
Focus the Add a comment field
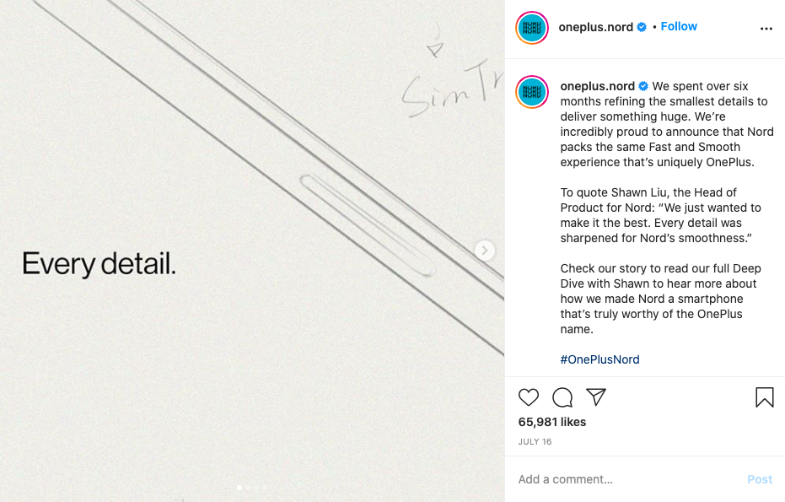click(x=626, y=479)
